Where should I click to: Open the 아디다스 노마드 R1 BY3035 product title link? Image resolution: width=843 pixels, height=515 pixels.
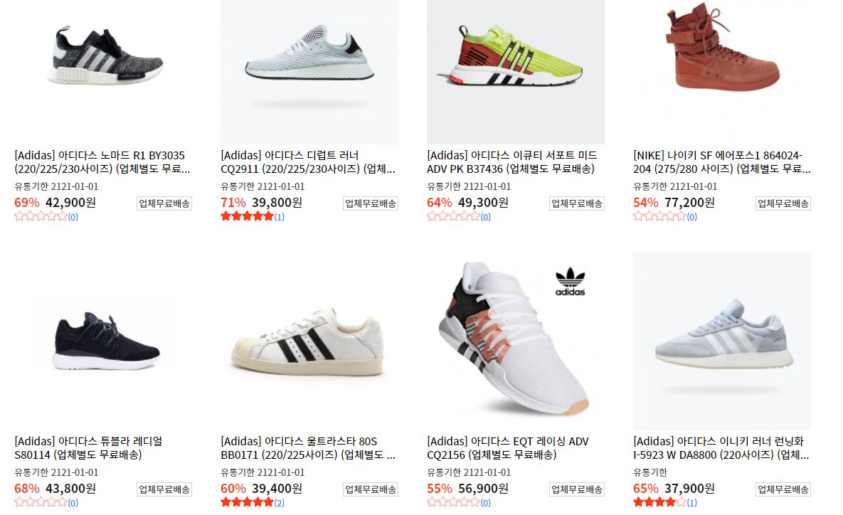pyautogui.click(x=102, y=161)
